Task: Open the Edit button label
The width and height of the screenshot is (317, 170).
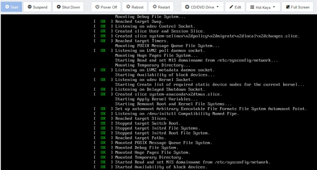Action: pos(238,7)
